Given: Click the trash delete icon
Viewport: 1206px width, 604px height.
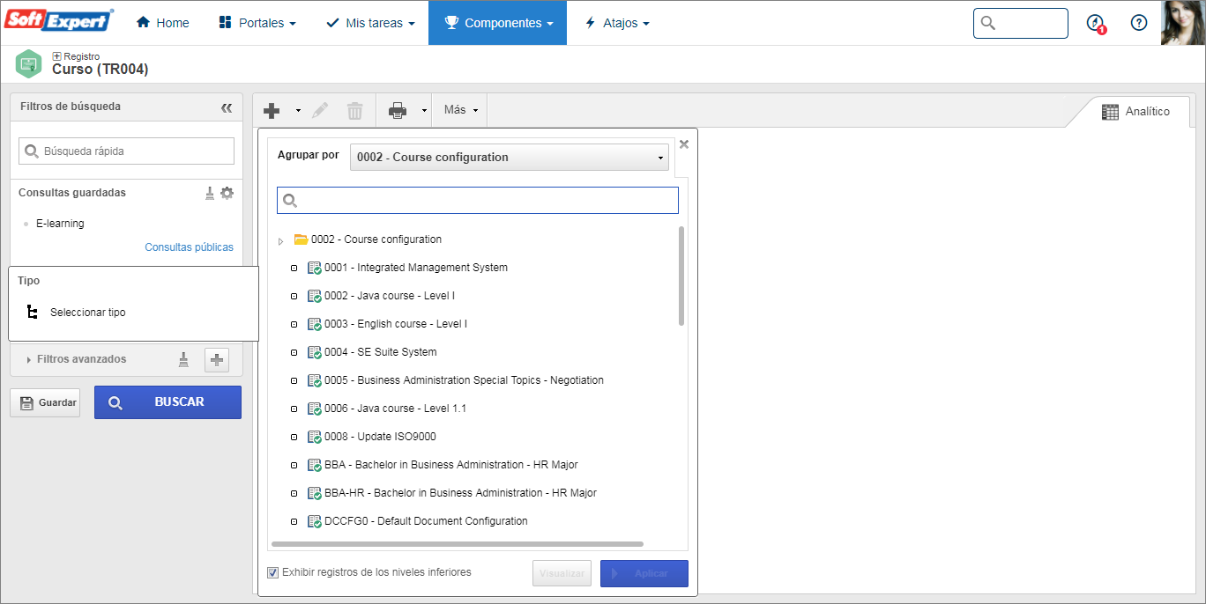Looking at the screenshot, I should click(x=354, y=110).
